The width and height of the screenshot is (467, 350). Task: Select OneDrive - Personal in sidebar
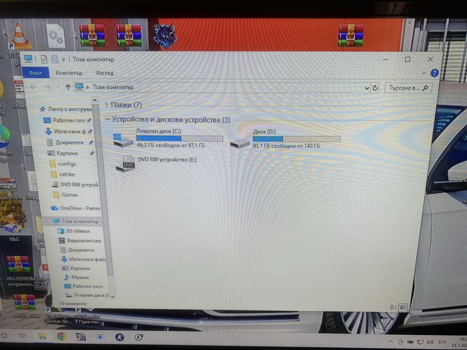tap(76, 208)
